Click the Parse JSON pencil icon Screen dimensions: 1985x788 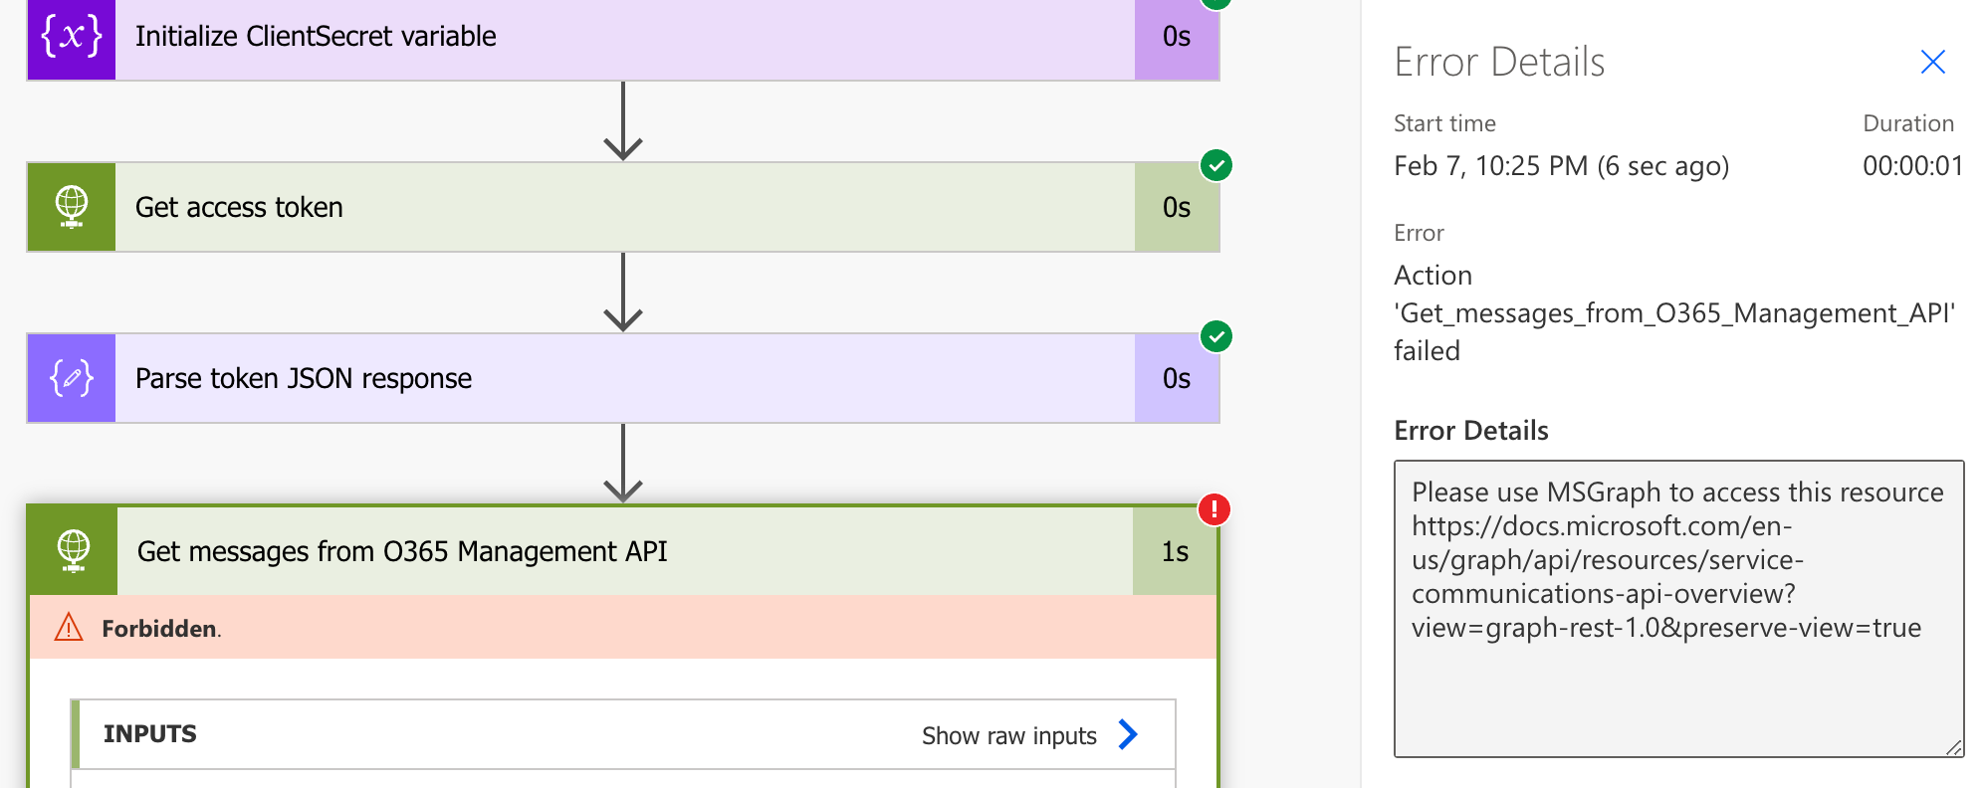pos(70,378)
